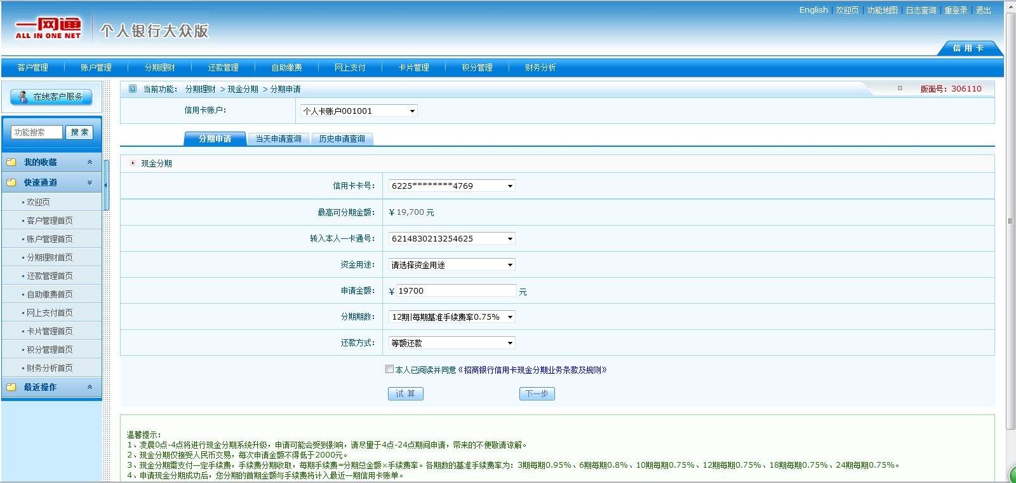Select the 信用卡 tab at top right
The height and width of the screenshot is (483, 1016).
[968, 48]
